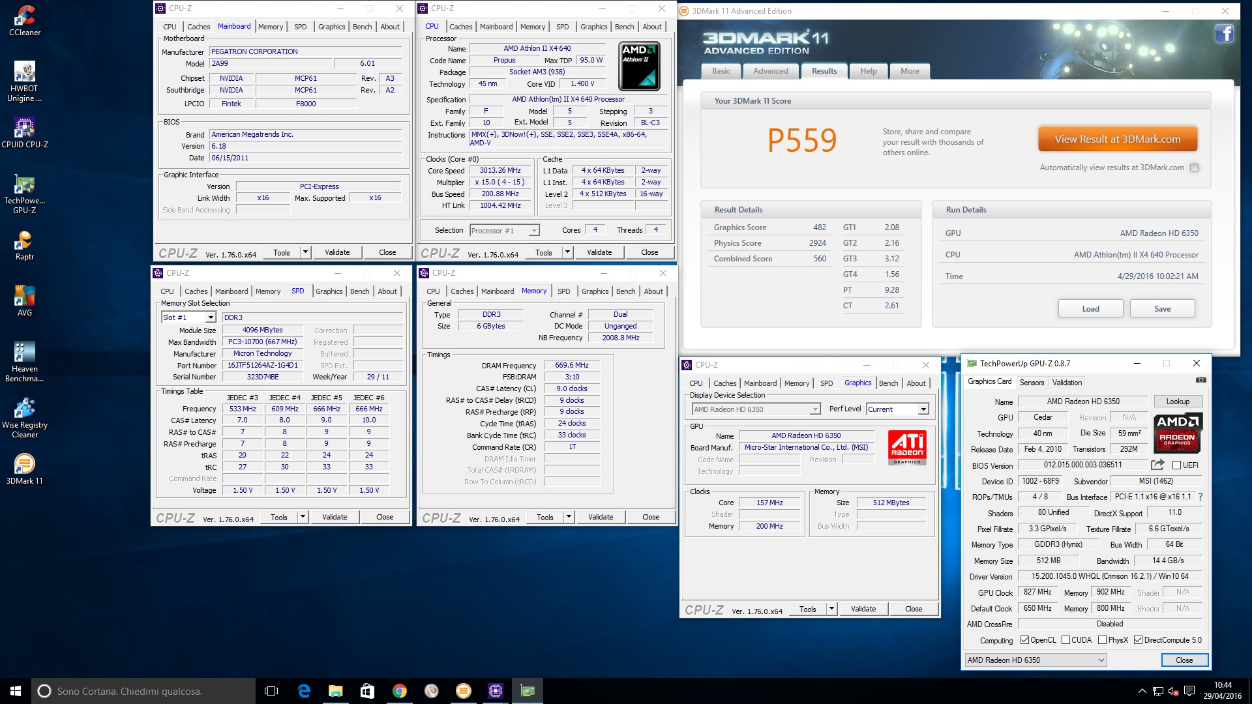This screenshot has height=704, width=1252.
Task: Open Action Center notifications icon
Action: tap(1189, 691)
